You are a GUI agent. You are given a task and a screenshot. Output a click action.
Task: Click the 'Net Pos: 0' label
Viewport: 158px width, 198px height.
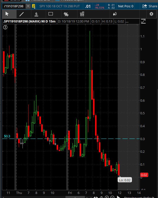126,6
